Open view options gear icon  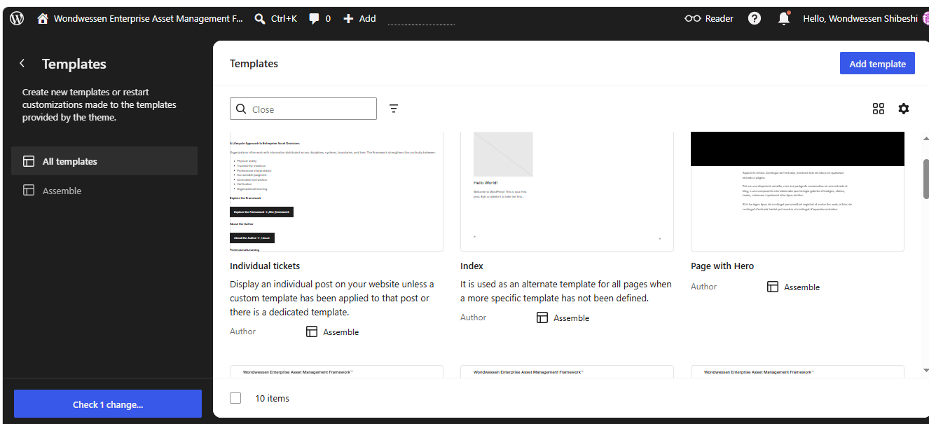coord(904,109)
